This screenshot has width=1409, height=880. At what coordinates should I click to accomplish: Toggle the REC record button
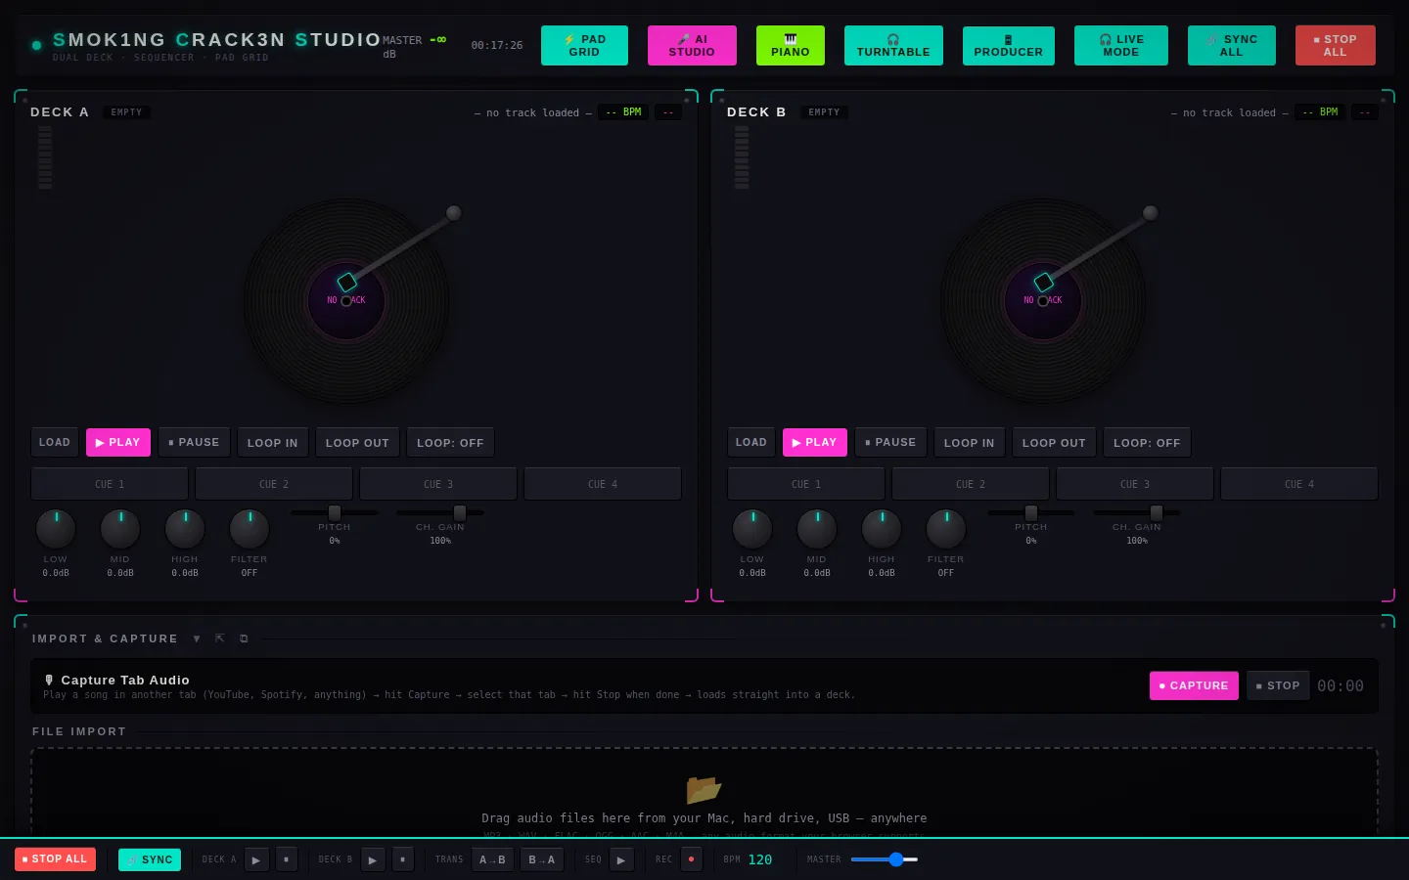[691, 859]
